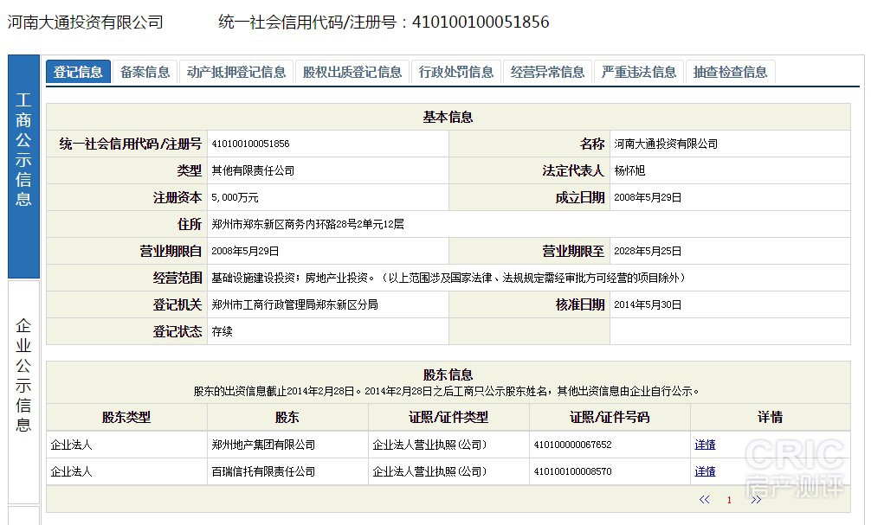This screenshot has width=871, height=525.
Task: Click business scope text 基础设施建设投资
Action: [255, 278]
